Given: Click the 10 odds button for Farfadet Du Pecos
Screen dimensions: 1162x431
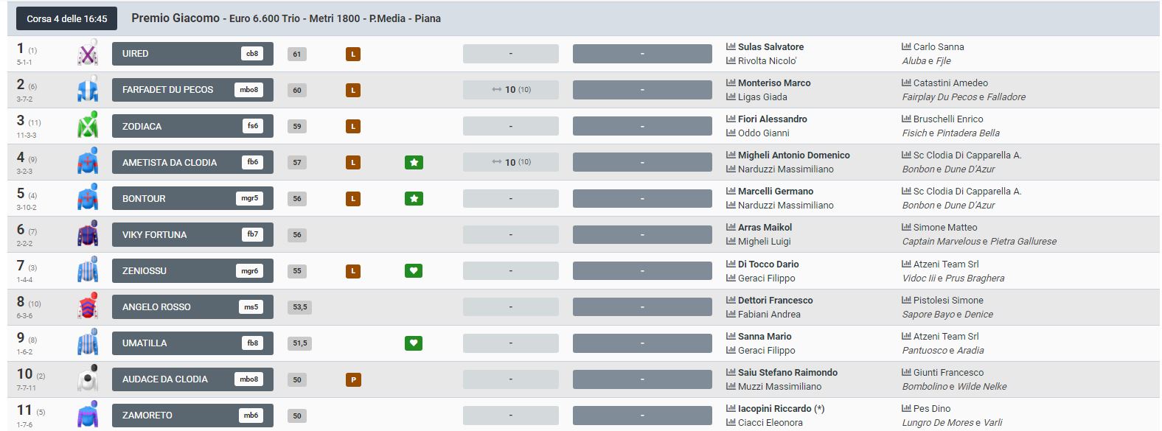Looking at the screenshot, I should point(510,90).
